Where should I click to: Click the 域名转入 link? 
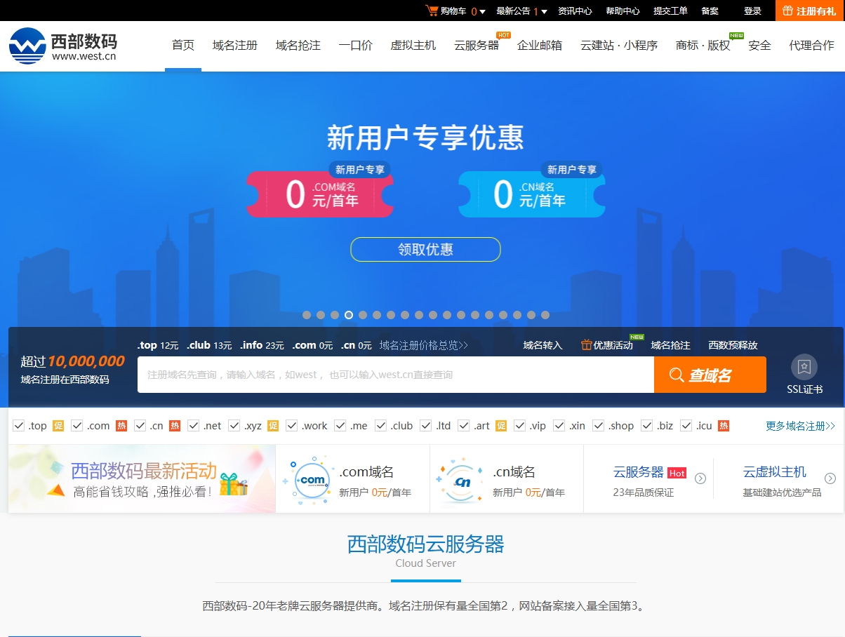(x=543, y=345)
